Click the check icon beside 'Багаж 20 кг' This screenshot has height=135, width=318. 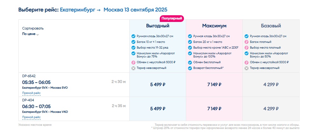coord(190,42)
